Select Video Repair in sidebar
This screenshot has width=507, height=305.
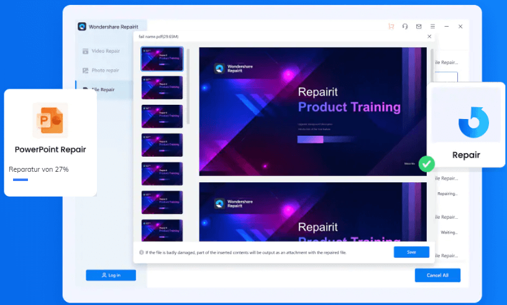coord(104,51)
